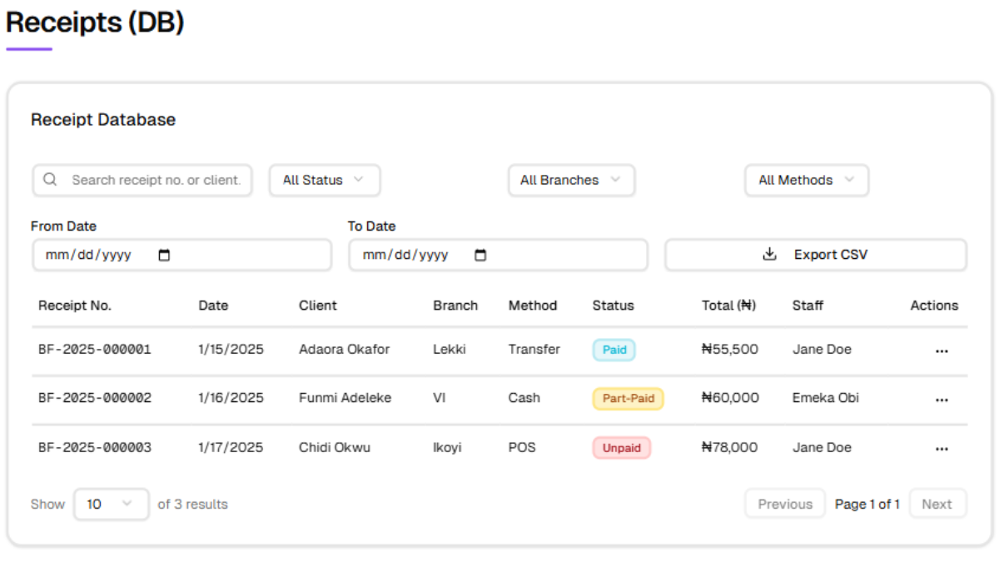Click the Export CSV button
Image resolution: width=999 pixels, height=562 pixels.
[814, 254]
